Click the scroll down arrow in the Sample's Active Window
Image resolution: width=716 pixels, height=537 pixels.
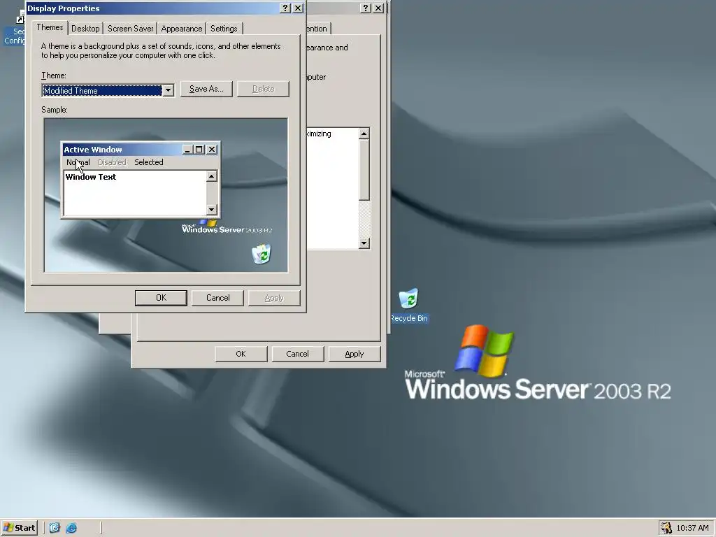point(211,210)
